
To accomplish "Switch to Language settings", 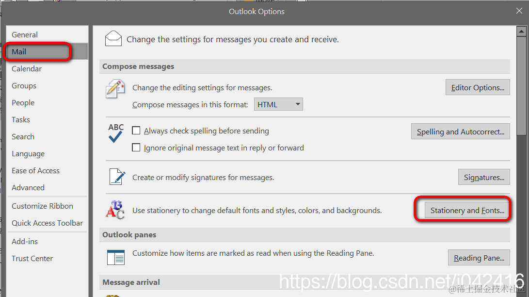I will pyautogui.click(x=47, y=153).
